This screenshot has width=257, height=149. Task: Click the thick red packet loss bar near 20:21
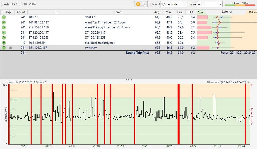pos(178,114)
